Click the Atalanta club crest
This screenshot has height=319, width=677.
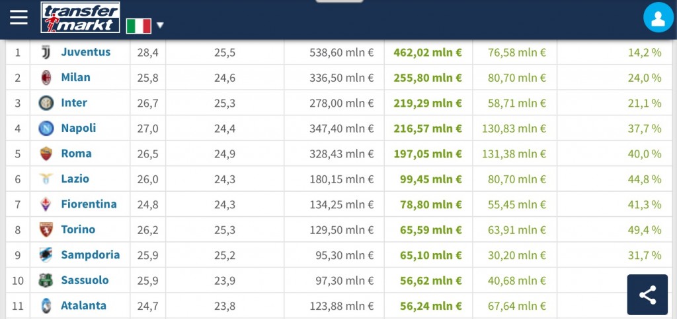point(46,306)
